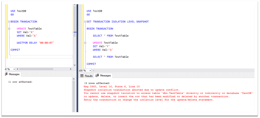Collapse the UPDATE TestTable block in right query

tap(85, 43)
